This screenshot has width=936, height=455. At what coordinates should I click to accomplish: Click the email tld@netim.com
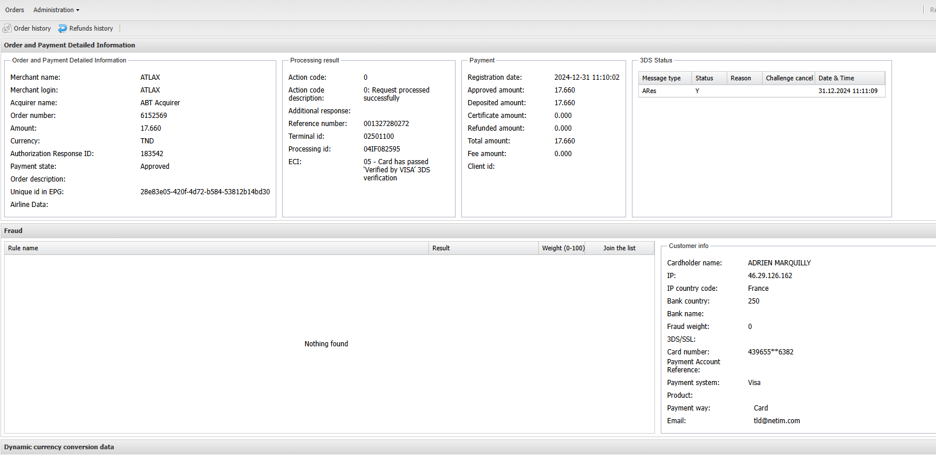point(776,421)
